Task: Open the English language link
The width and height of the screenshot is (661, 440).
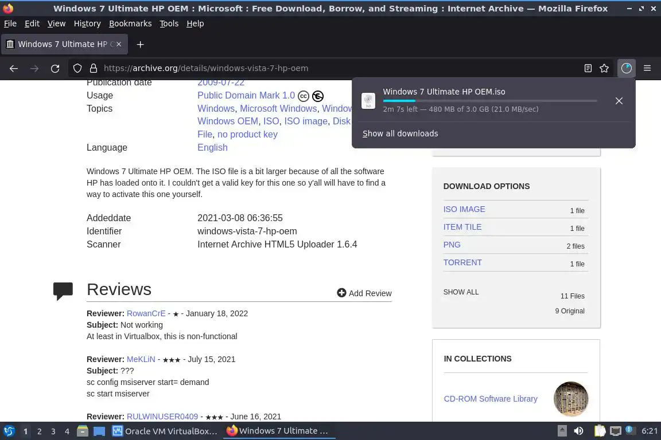Action: tap(212, 148)
